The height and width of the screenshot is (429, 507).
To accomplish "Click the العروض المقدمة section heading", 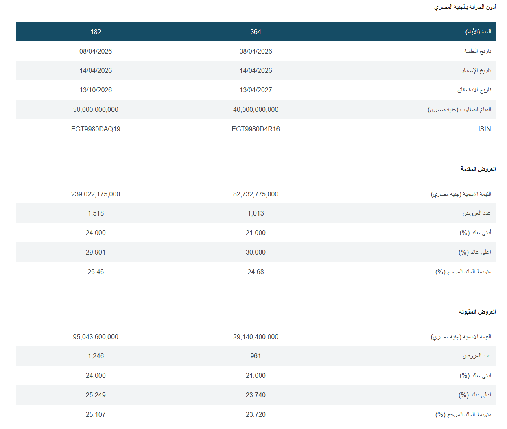I will point(478,169).
